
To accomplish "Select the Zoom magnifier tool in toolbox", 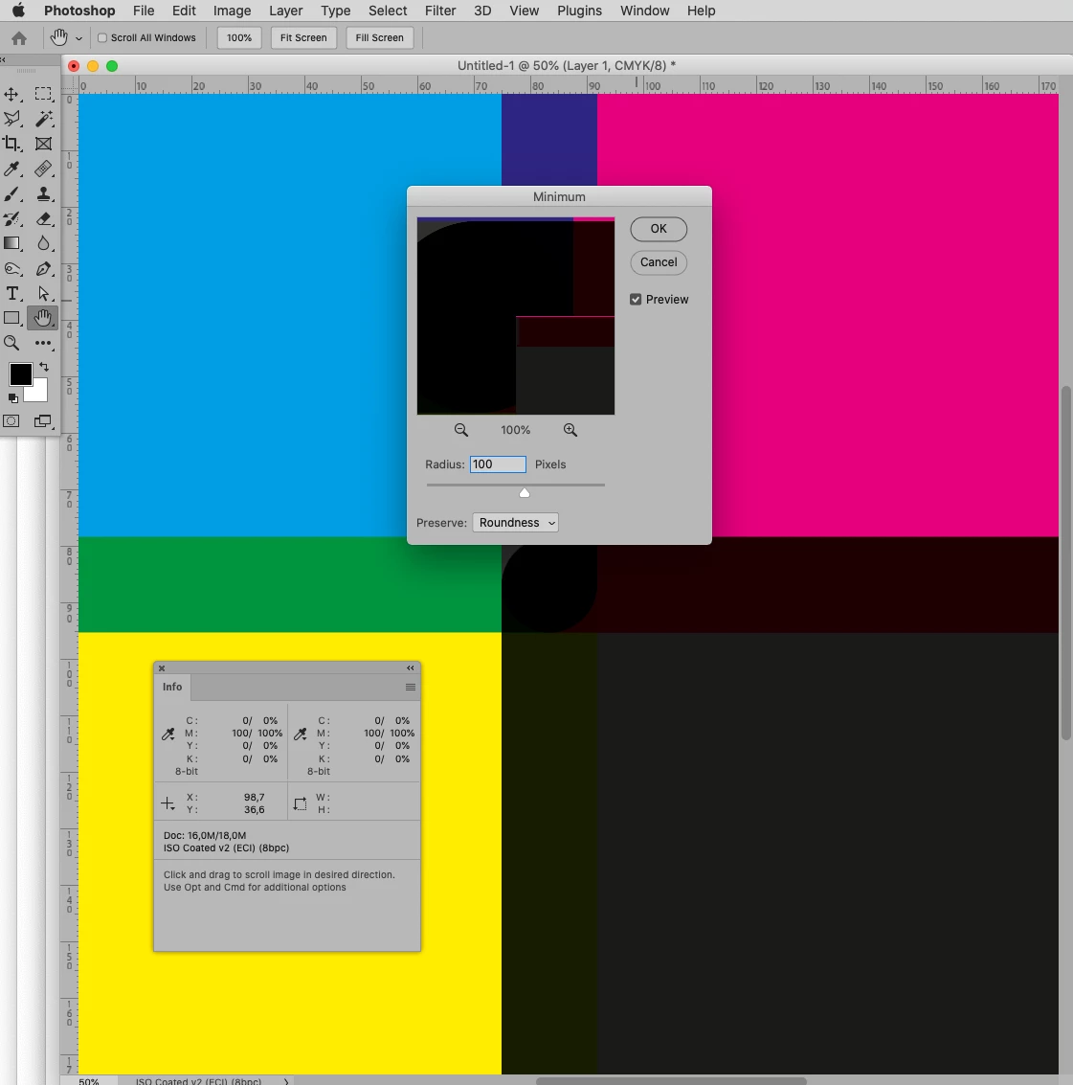I will click(11, 343).
